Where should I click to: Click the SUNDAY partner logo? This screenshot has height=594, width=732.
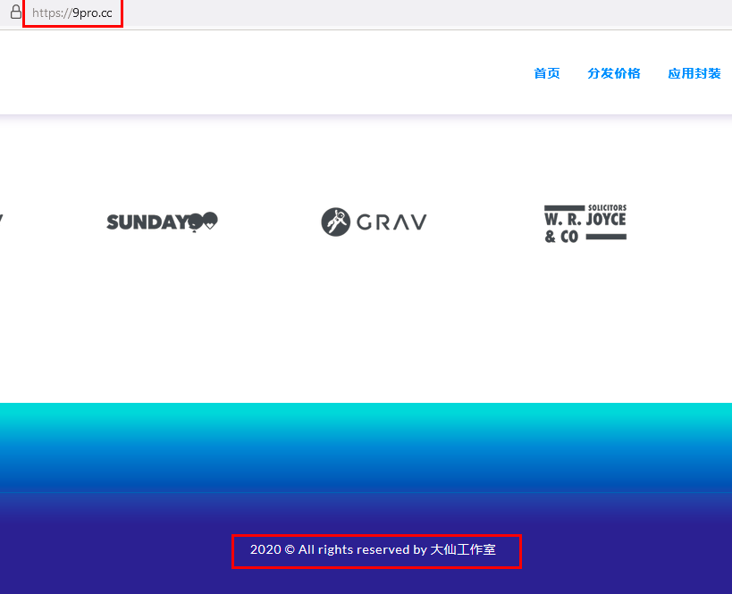click(x=162, y=222)
